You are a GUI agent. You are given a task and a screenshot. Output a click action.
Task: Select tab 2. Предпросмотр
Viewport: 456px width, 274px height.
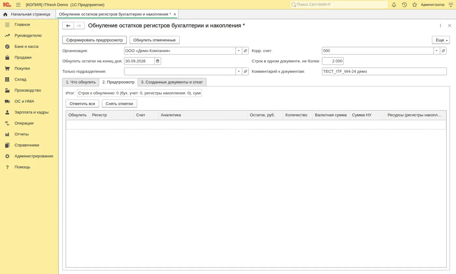pos(118,82)
